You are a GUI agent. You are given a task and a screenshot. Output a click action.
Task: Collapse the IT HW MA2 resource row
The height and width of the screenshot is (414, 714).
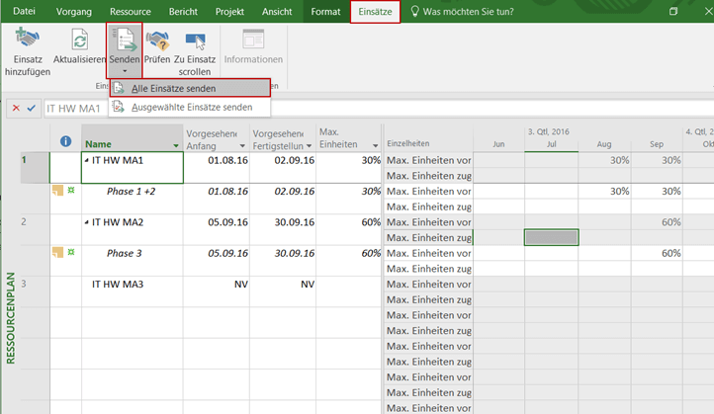pyautogui.click(x=87, y=223)
